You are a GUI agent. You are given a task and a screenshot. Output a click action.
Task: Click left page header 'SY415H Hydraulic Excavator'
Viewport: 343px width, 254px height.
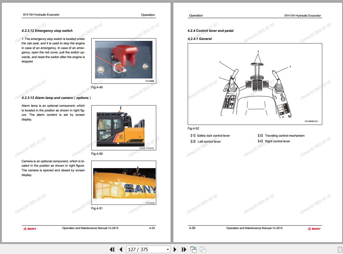click(x=41, y=15)
